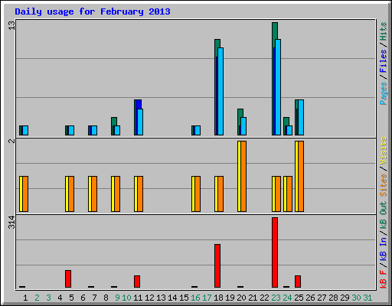Click day label '27' on the x-axis
Screen dimensions: 392x306
[x=322, y=298]
